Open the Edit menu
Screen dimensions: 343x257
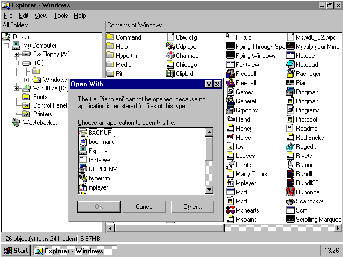pyautogui.click(x=24, y=16)
